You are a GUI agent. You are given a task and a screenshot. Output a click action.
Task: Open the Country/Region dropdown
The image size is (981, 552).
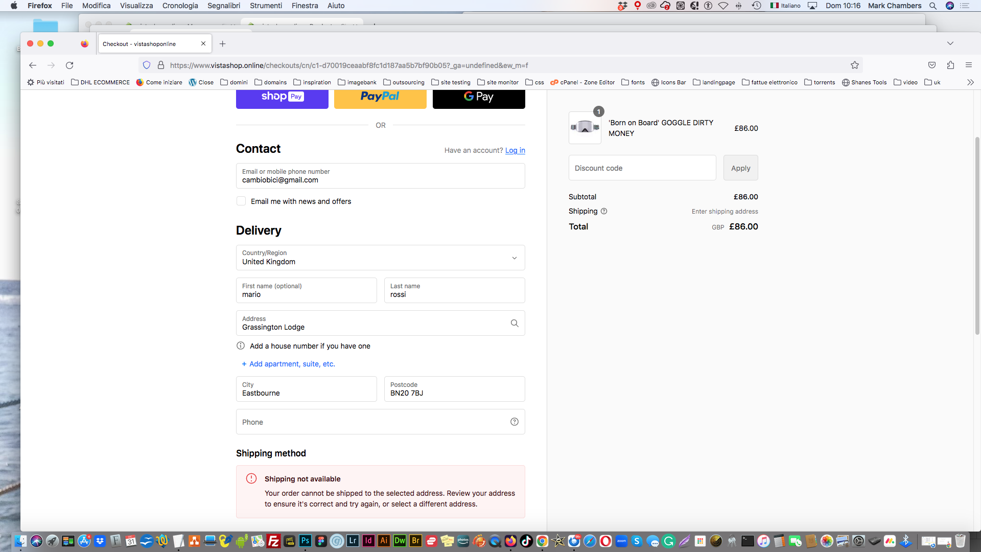(x=380, y=258)
